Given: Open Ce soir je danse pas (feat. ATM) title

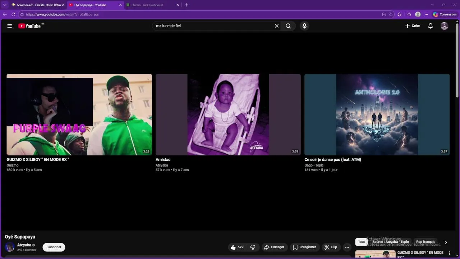Looking at the screenshot, I should click(333, 160).
